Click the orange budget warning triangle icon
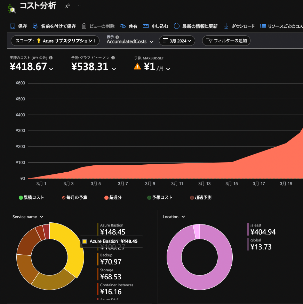 (137, 66)
